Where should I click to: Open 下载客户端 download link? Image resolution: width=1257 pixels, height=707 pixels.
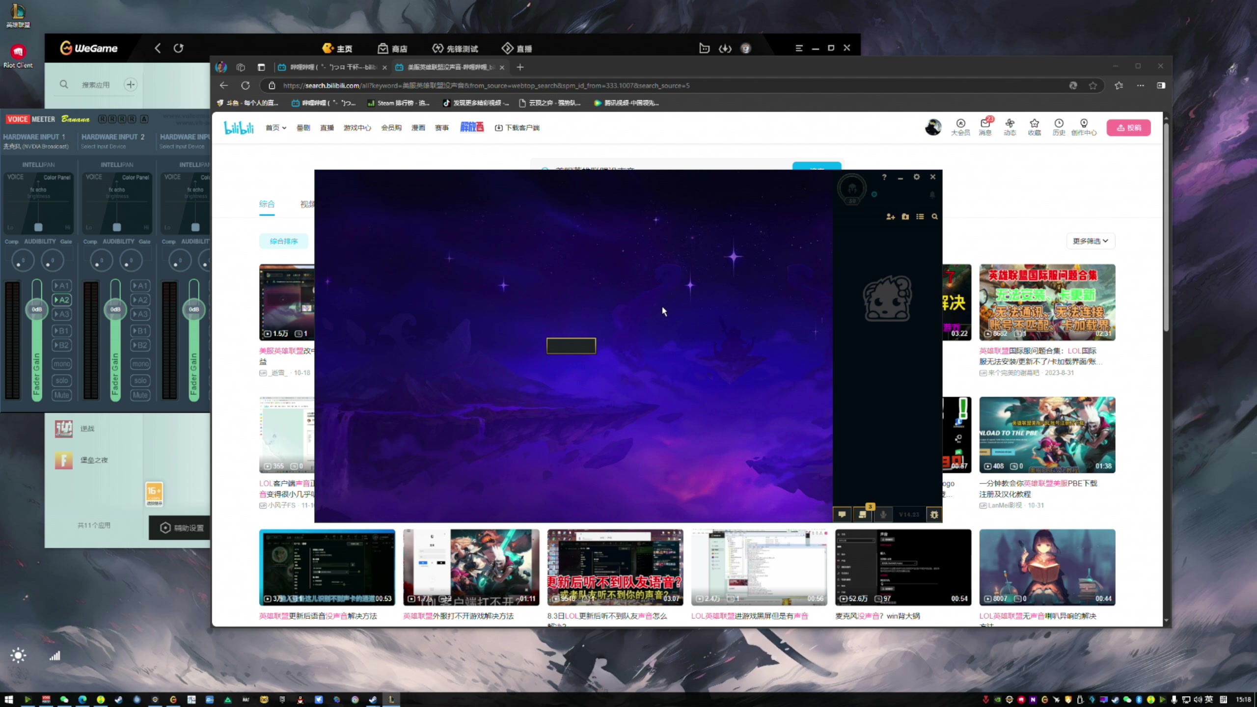(517, 128)
